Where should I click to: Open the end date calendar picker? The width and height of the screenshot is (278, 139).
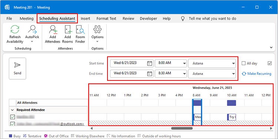tap(150, 73)
